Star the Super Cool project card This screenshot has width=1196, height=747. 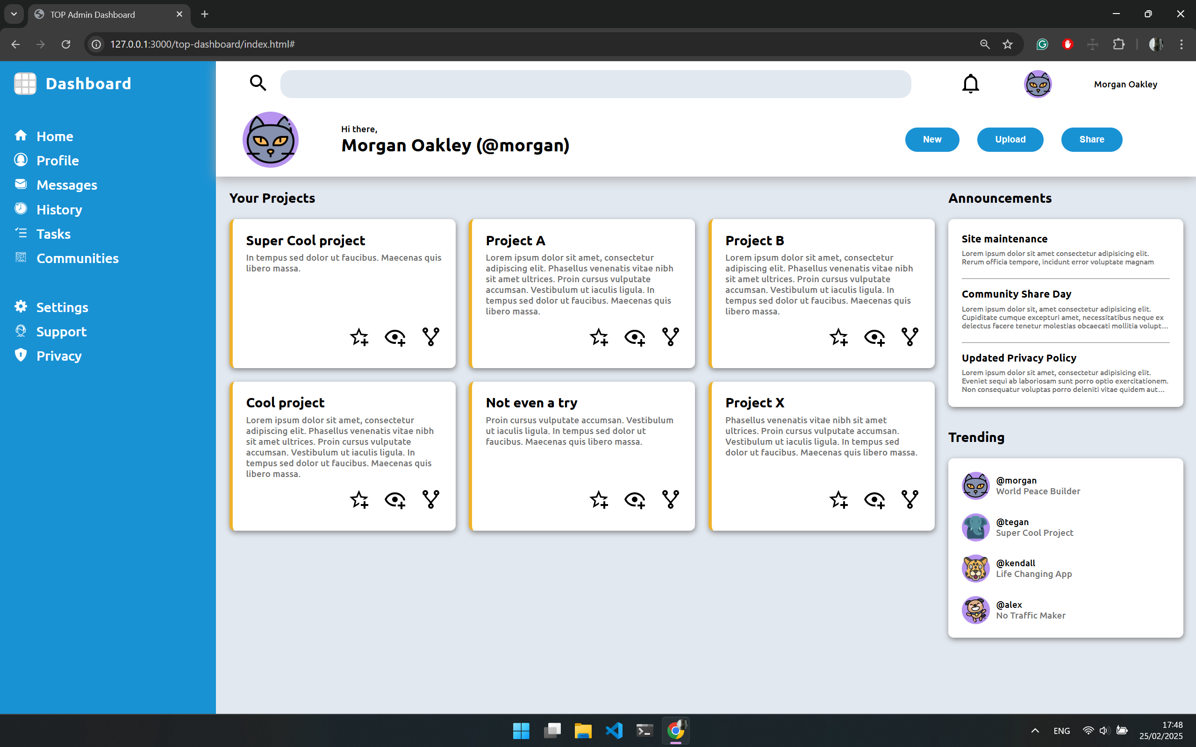[359, 337]
